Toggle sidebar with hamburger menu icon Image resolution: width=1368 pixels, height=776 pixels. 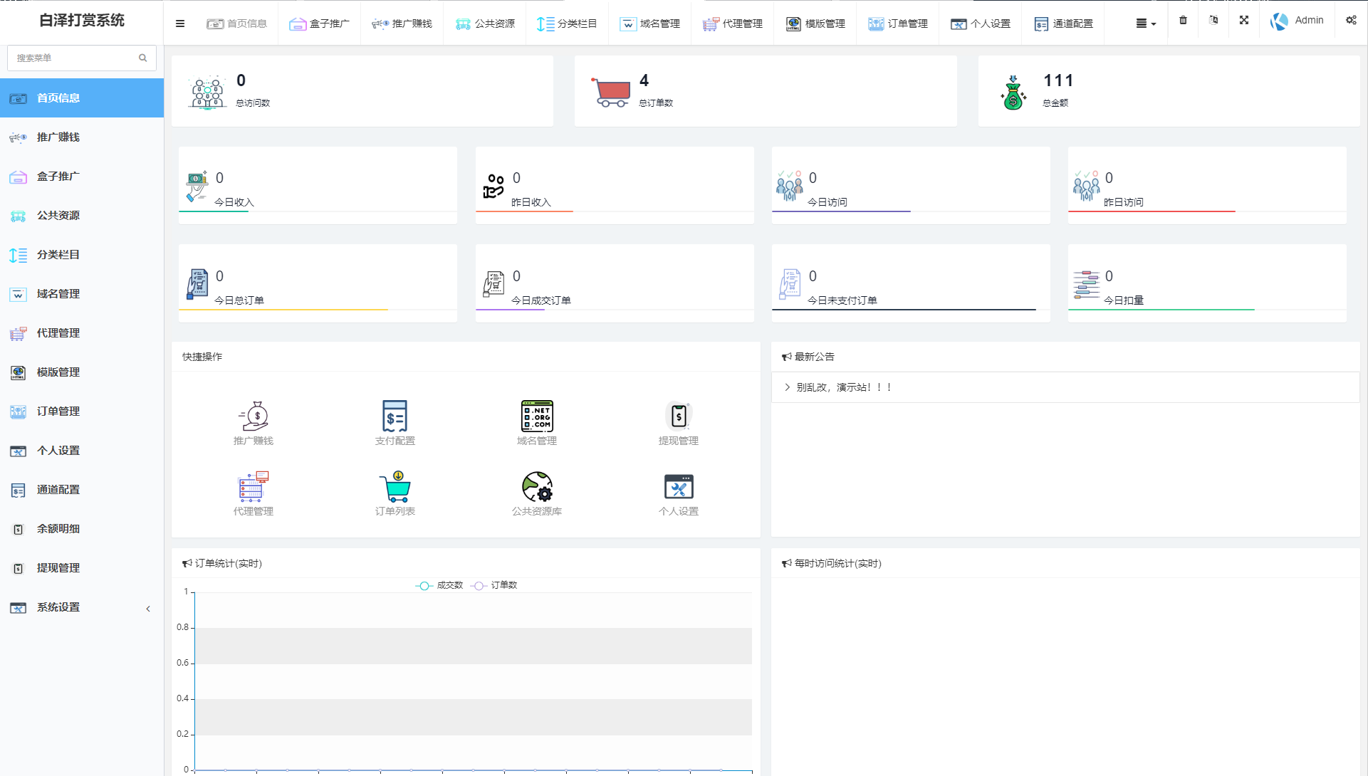(x=180, y=23)
